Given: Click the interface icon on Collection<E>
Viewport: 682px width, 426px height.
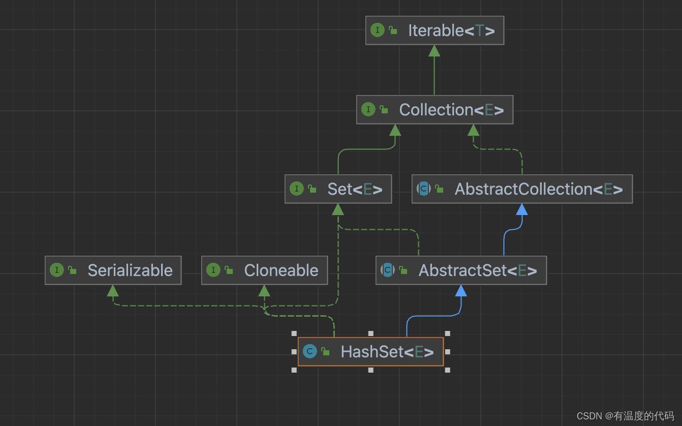Looking at the screenshot, I should click(x=368, y=109).
